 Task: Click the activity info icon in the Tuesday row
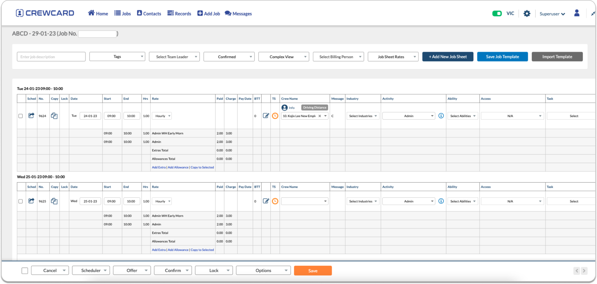441,116
